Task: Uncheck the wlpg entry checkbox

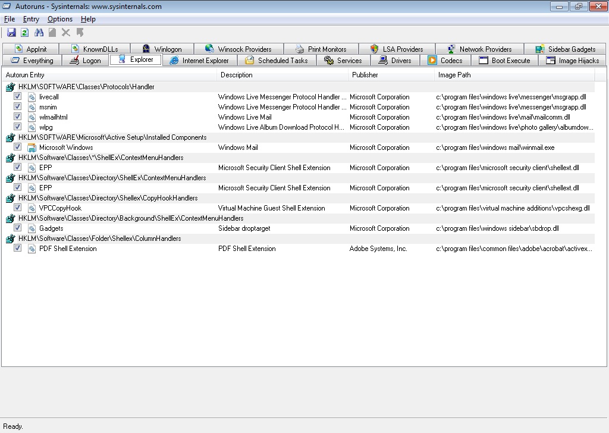Action: pyautogui.click(x=17, y=127)
